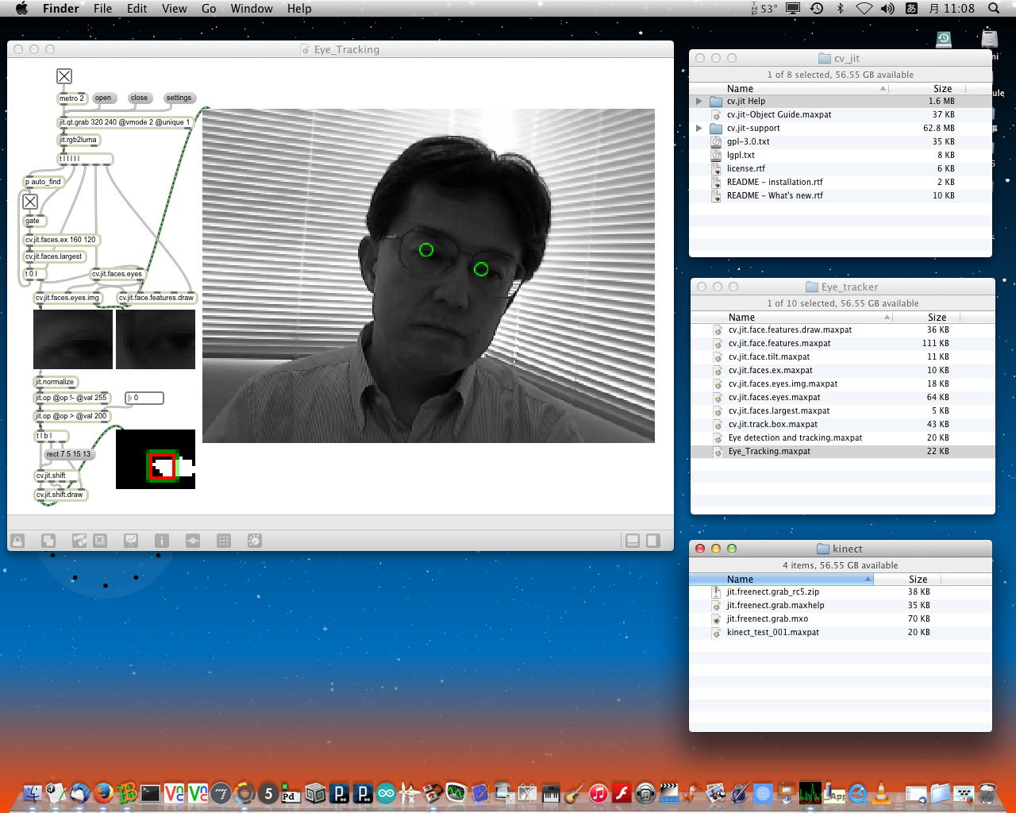The width and height of the screenshot is (1016, 813).
Task: Toggle the grid icon in patcher toolbar
Action: (224, 541)
